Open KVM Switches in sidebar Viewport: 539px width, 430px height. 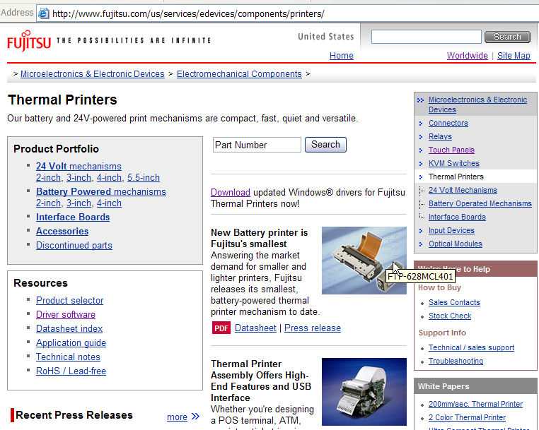tap(453, 163)
